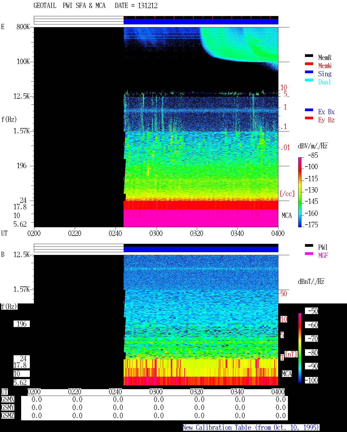The image size is (347, 432).
Task: Click the GEOTAIL PWI SFA & MCA title
Action: 69,6
